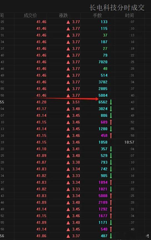Click green down arrow beside volume 793
Screen dimensions: 151x240
click(x=111, y=162)
